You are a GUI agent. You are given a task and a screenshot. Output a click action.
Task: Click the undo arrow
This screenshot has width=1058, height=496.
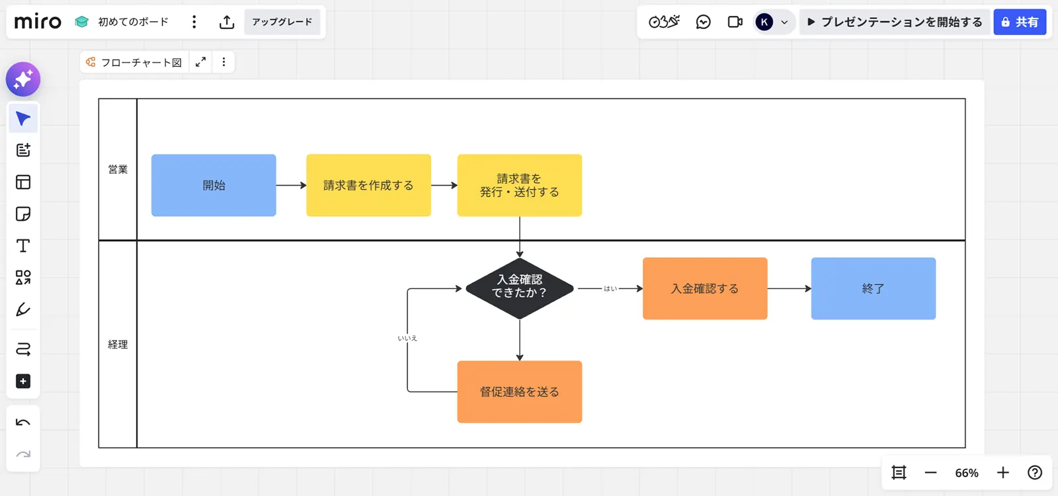click(23, 423)
